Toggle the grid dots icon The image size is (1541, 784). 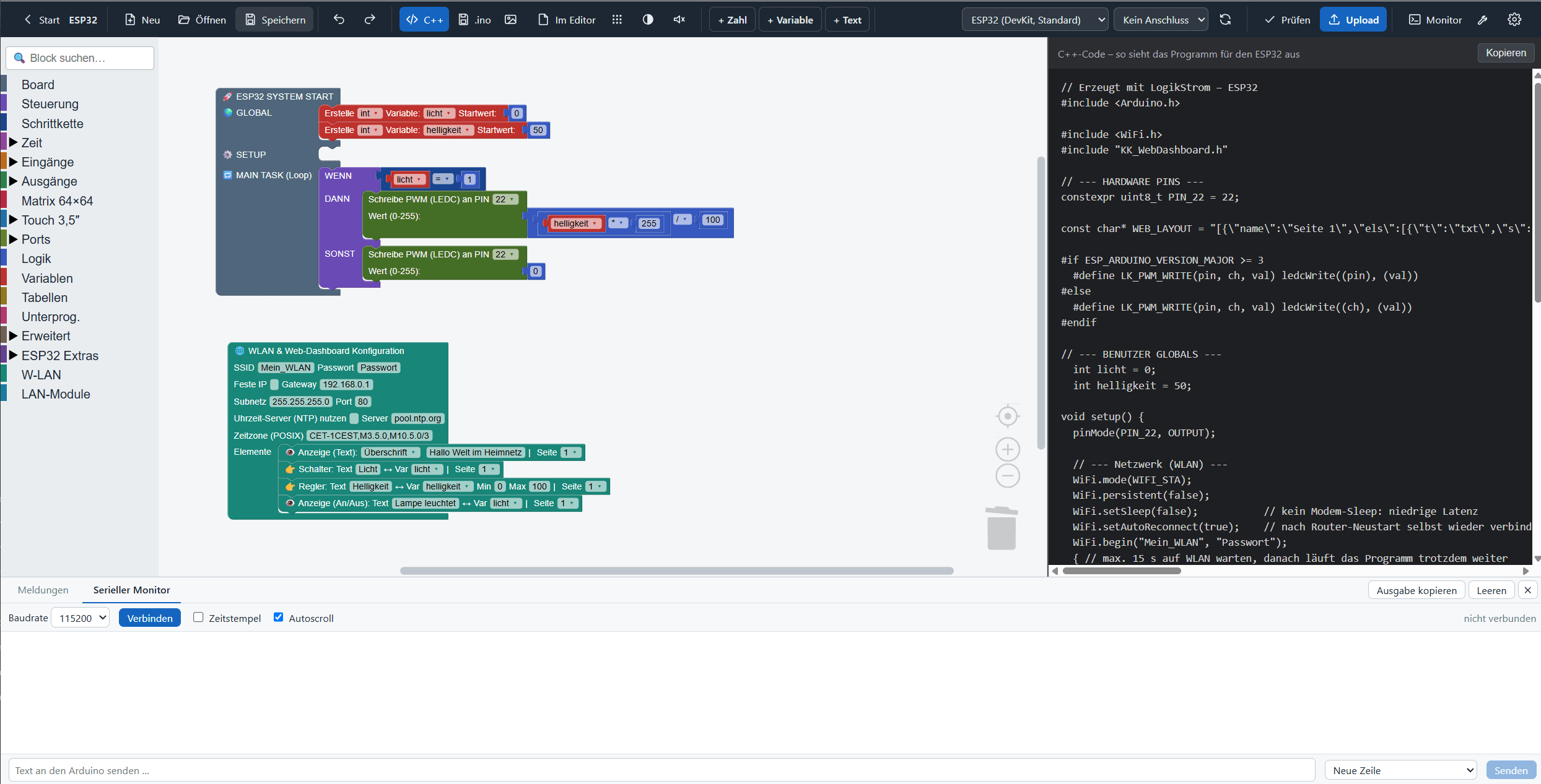(x=617, y=20)
